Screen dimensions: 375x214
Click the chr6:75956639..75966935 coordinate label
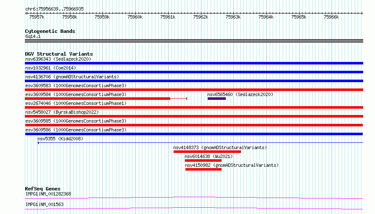[54, 9]
